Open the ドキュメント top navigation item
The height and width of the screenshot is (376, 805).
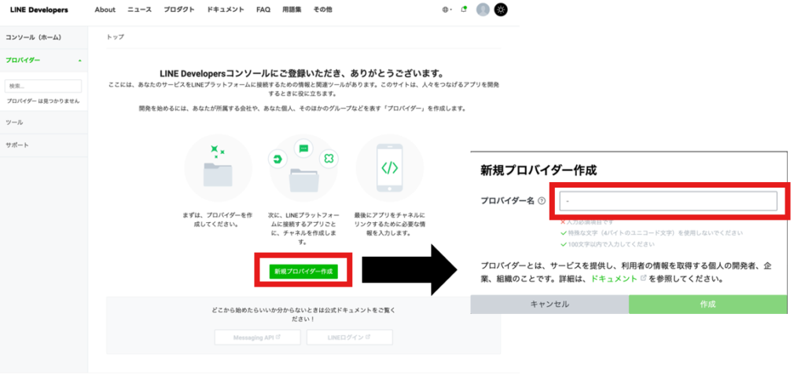click(225, 10)
